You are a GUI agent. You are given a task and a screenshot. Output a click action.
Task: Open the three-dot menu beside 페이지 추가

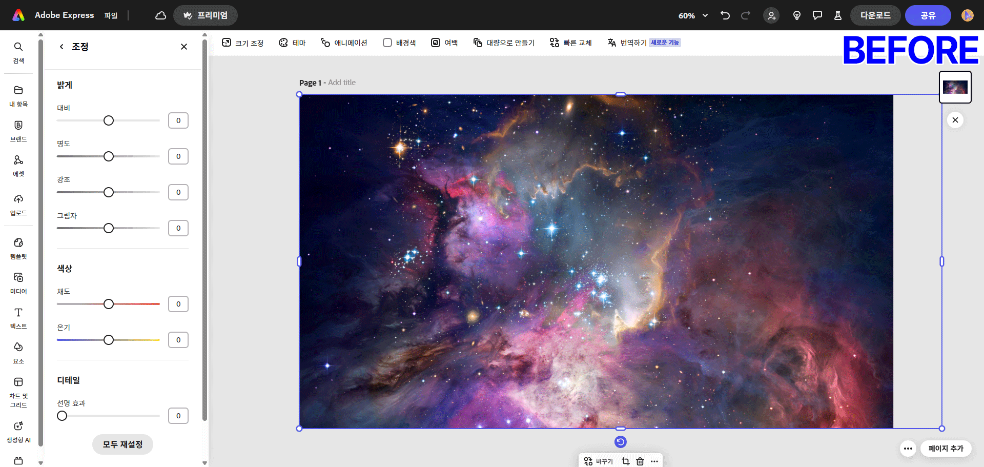tap(908, 449)
